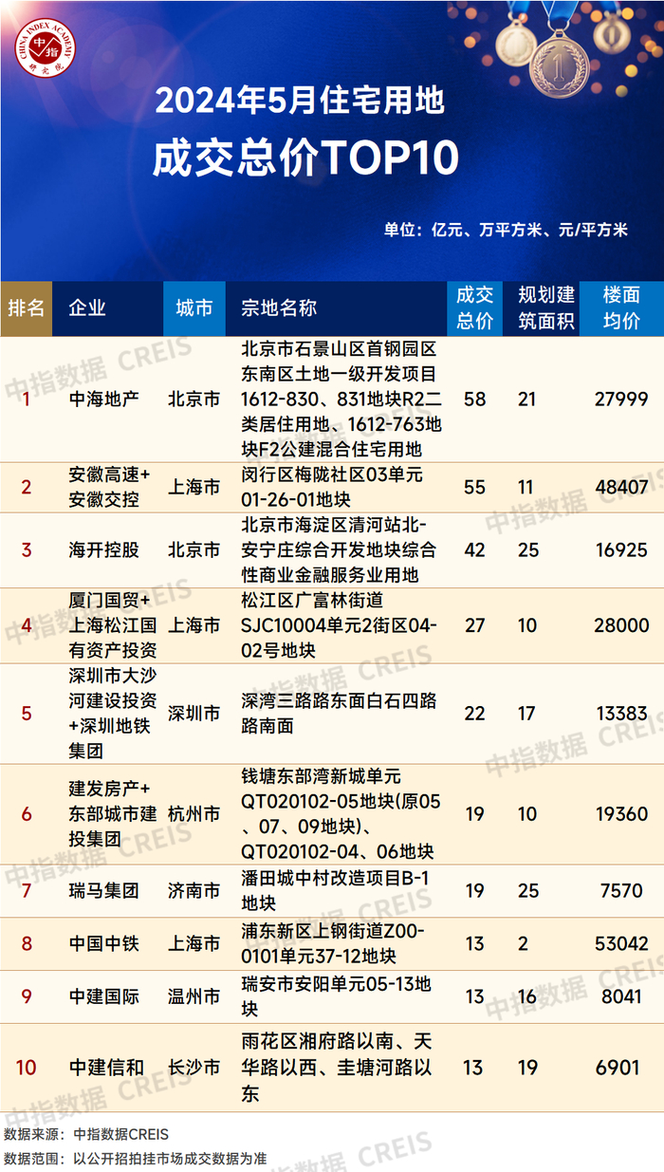The image size is (664, 1172).
Task: Select company cell '中国中铁'
Action: click(x=104, y=944)
